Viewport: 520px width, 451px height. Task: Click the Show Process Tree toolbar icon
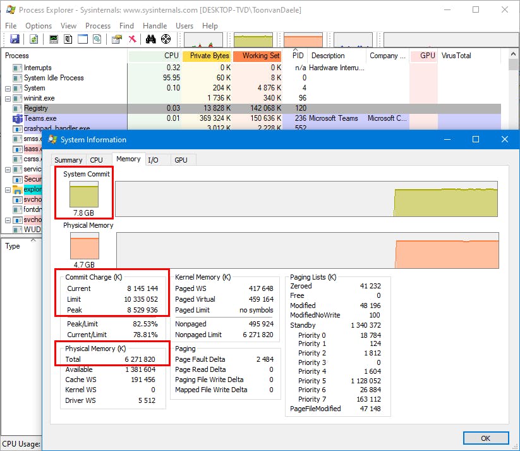coord(68,39)
